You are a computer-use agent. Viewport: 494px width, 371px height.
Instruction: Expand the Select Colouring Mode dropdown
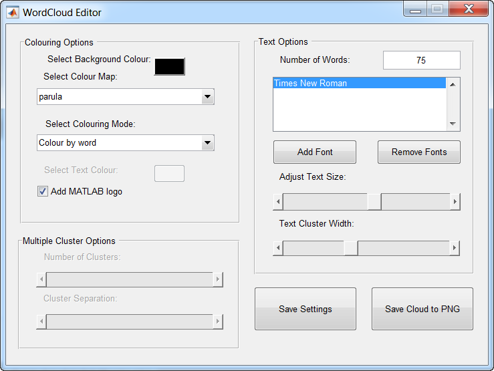click(207, 143)
